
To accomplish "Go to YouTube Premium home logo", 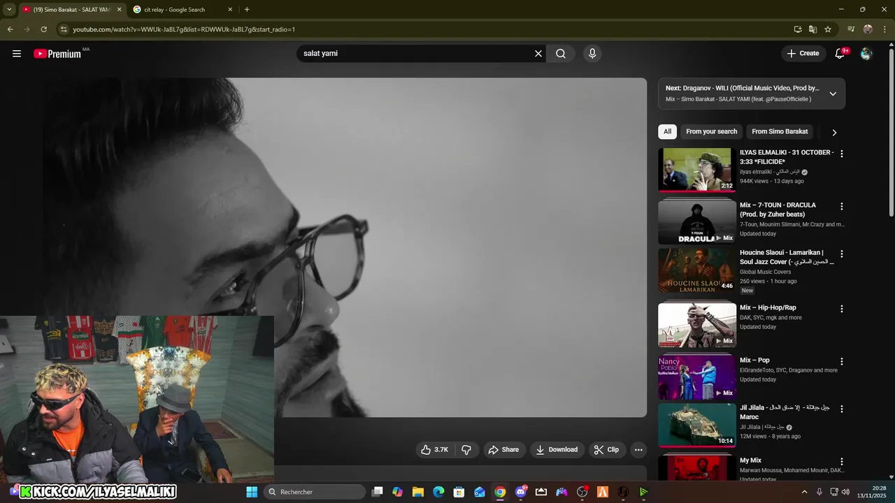I will click(57, 54).
